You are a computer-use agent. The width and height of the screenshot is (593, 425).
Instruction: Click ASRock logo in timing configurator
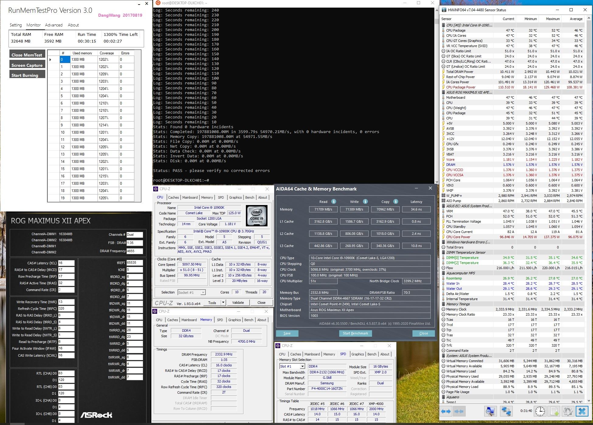pyautogui.click(x=96, y=415)
